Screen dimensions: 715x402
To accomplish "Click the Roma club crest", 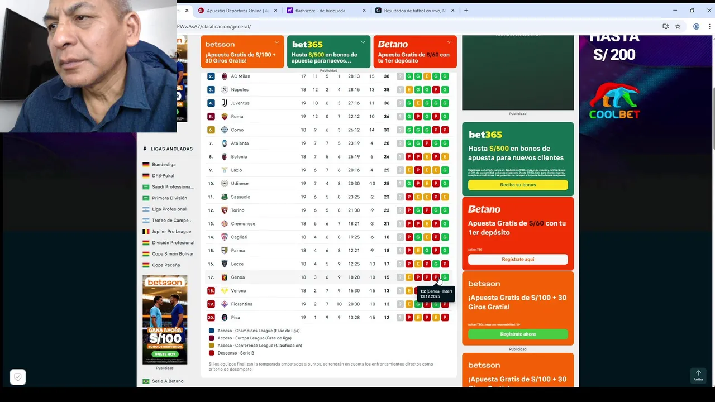I will pos(225,117).
